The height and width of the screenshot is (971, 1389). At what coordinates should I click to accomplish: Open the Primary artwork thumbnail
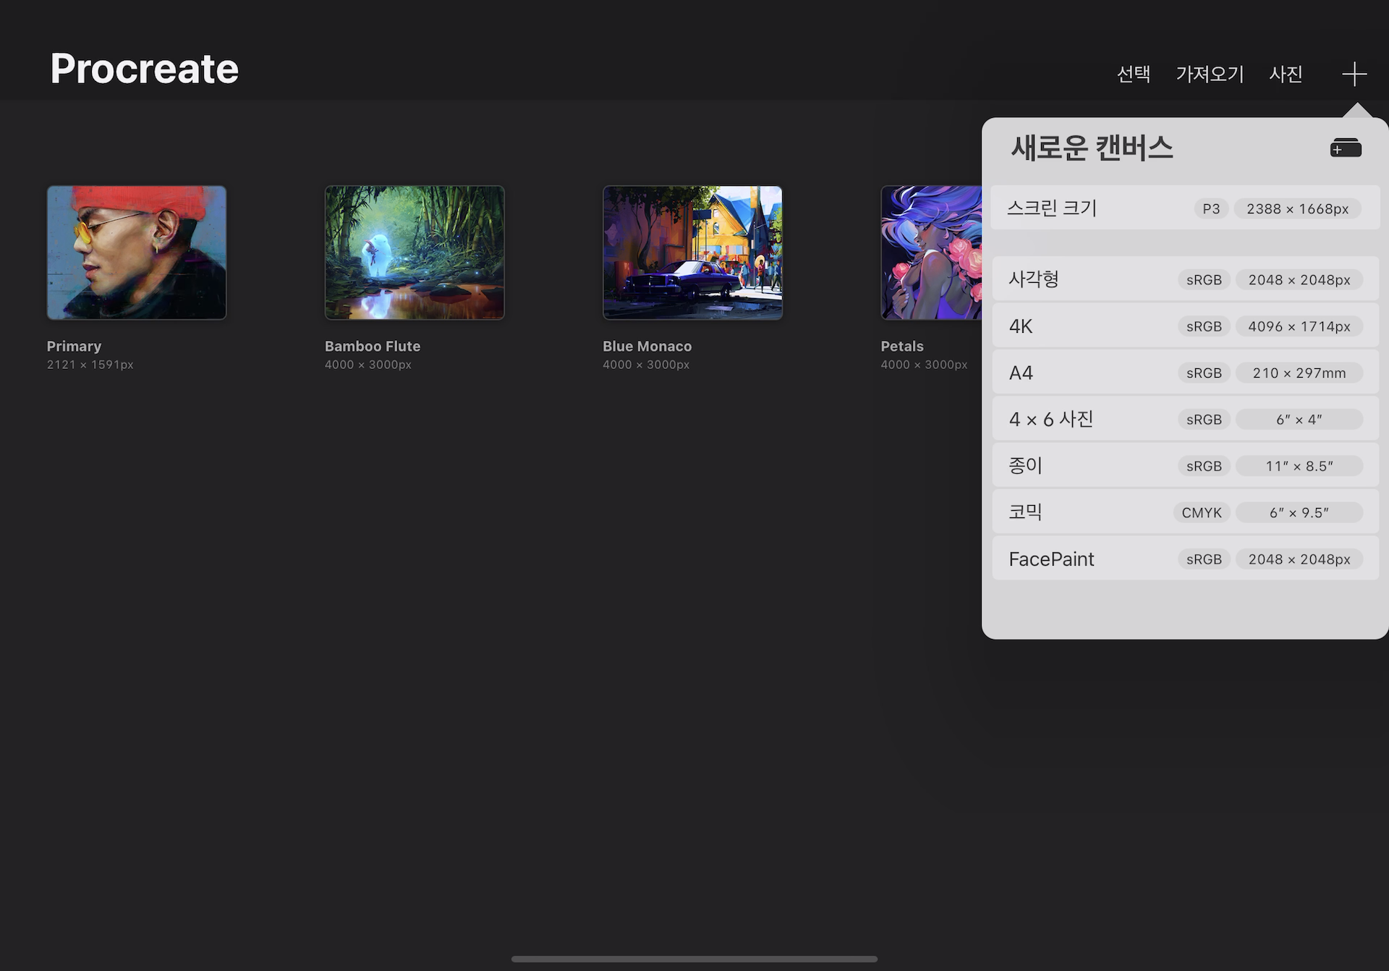click(x=137, y=253)
